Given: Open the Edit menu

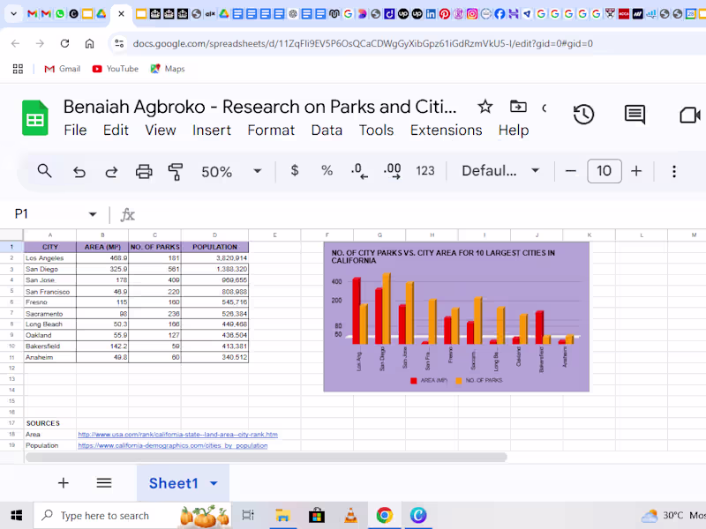Looking at the screenshot, I should [x=116, y=130].
